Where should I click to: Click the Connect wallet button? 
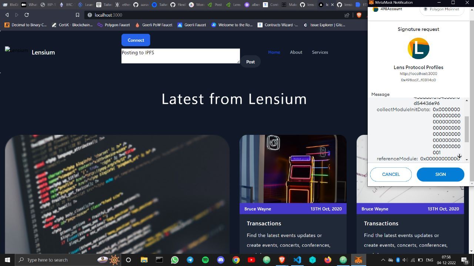[x=136, y=40]
